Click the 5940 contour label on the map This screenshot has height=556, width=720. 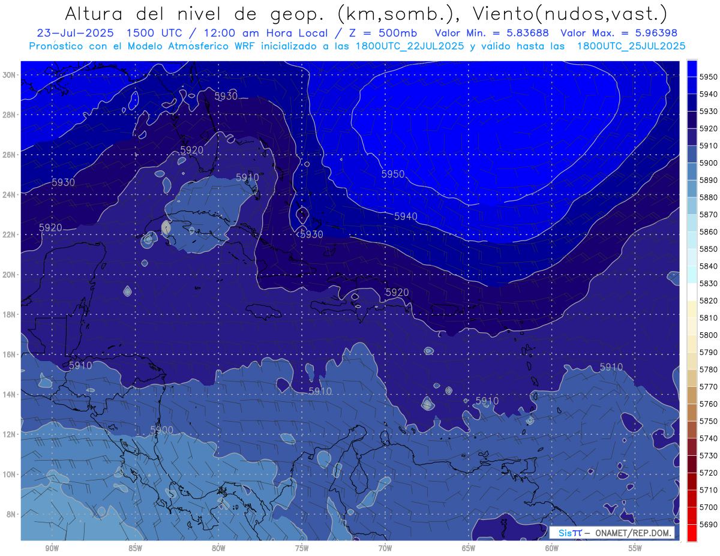(406, 217)
